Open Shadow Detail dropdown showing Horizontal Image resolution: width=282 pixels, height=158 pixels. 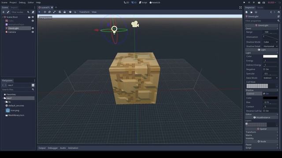point(270,46)
